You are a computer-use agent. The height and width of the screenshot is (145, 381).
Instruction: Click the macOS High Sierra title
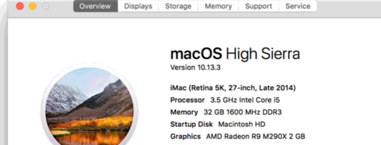click(x=235, y=54)
